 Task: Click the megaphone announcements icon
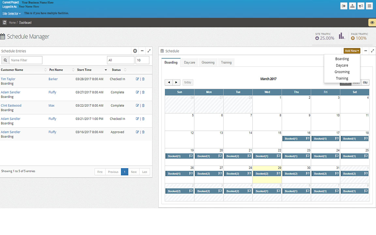click(361, 6)
